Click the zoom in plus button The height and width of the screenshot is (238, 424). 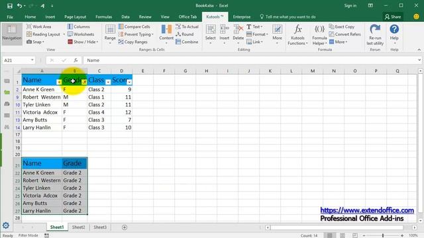point(402,235)
